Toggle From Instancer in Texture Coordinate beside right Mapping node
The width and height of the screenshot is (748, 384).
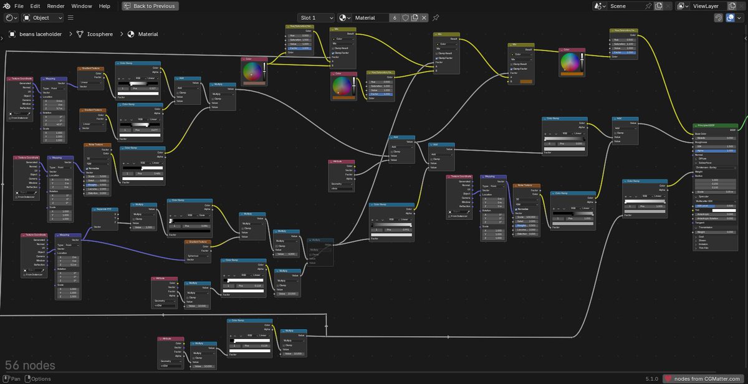(x=450, y=216)
